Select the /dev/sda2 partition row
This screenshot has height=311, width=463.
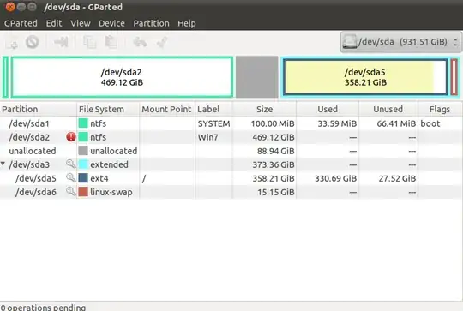coord(231,137)
